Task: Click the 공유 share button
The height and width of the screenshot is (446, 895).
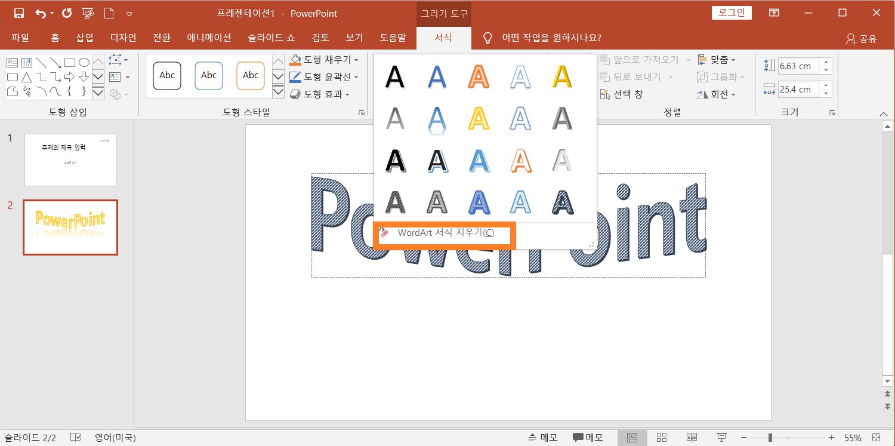Action: [x=862, y=39]
